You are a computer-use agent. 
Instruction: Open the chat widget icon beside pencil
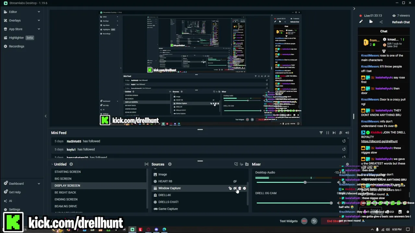(x=371, y=22)
